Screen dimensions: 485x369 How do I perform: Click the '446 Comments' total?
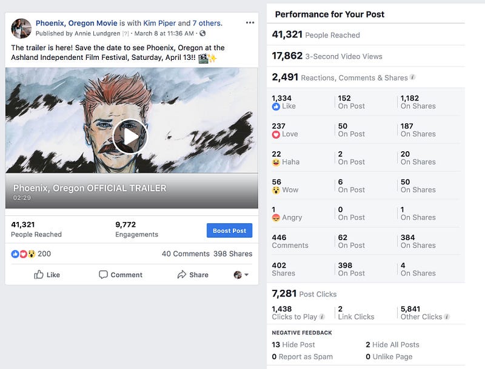pyautogui.click(x=290, y=241)
